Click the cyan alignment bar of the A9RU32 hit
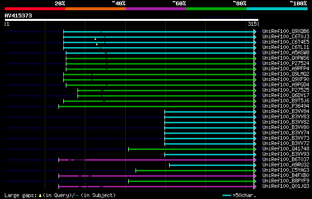 click(212, 166)
